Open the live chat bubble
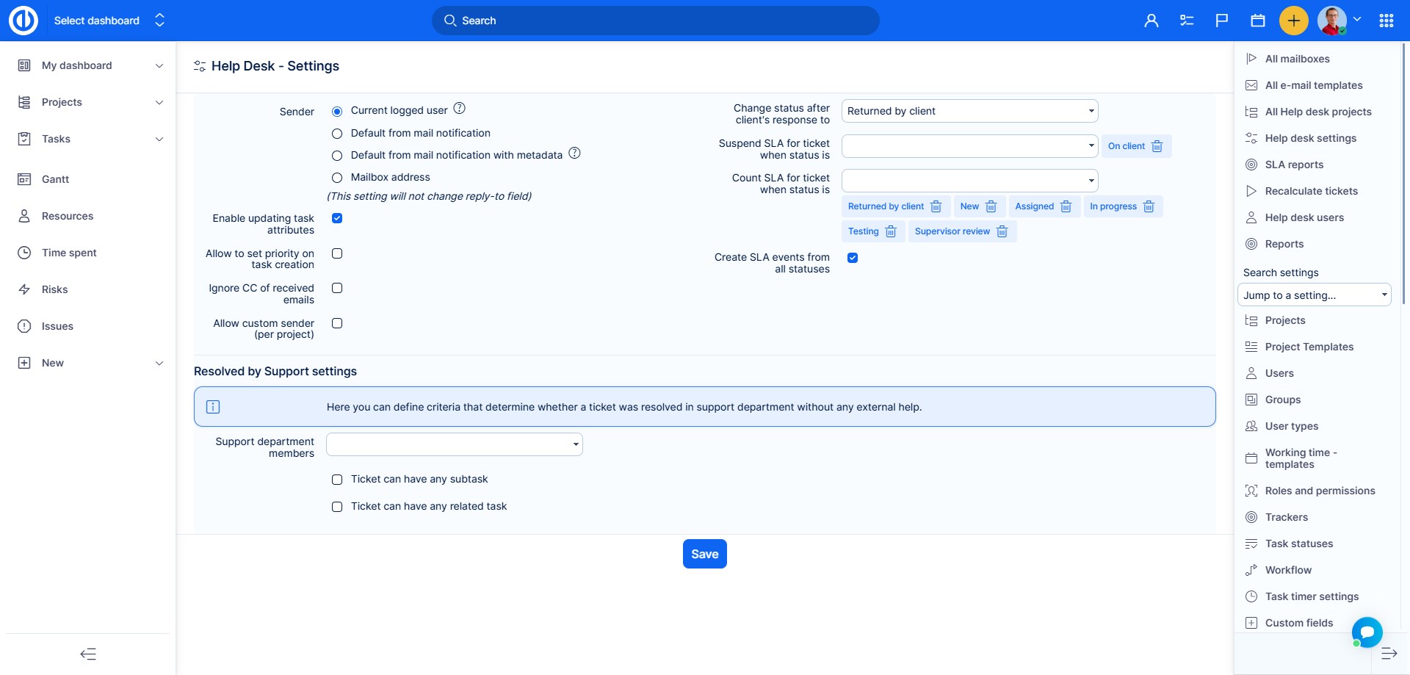 (x=1367, y=632)
